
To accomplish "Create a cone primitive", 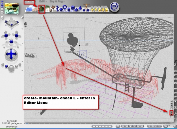I will [80, 8].
